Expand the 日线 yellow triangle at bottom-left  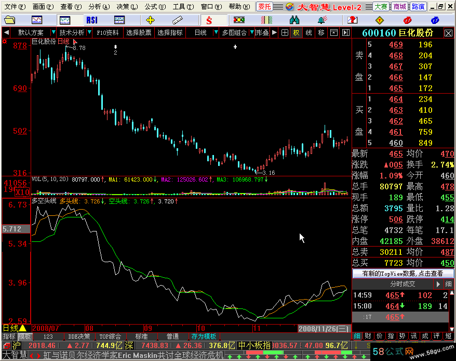point(23,328)
